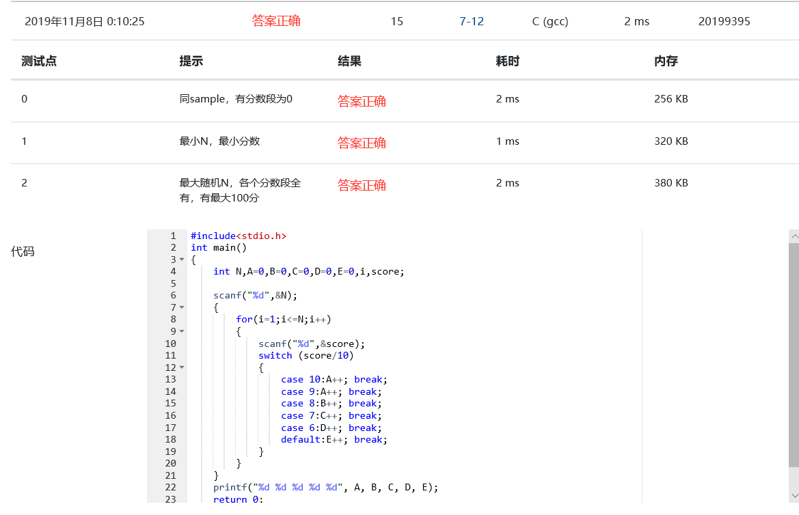Click code line scanf("%d",&N);
799x515 pixels.
pos(255,296)
